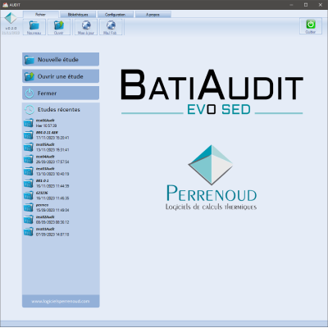
Task: Click the Fermer button in sidebar
Action: 61,93
